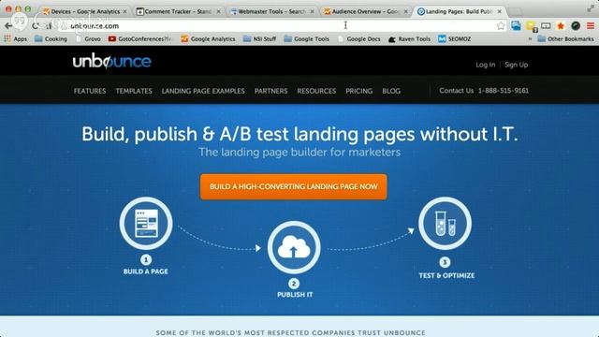Open the Templates menu item
The height and width of the screenshot is (337, 599).
tap(134, 91)
